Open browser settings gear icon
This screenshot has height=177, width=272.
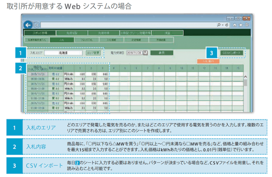pyautogui.click(x=247, y=25)
